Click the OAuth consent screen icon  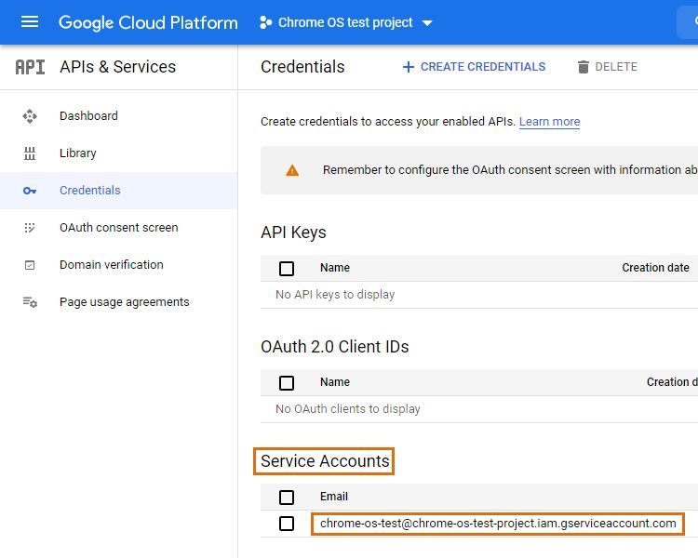pos(30,228)
